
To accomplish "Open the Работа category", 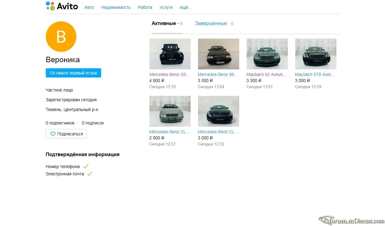I will (145, 7).
